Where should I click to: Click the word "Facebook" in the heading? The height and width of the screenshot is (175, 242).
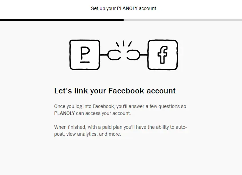pos(126,91)
